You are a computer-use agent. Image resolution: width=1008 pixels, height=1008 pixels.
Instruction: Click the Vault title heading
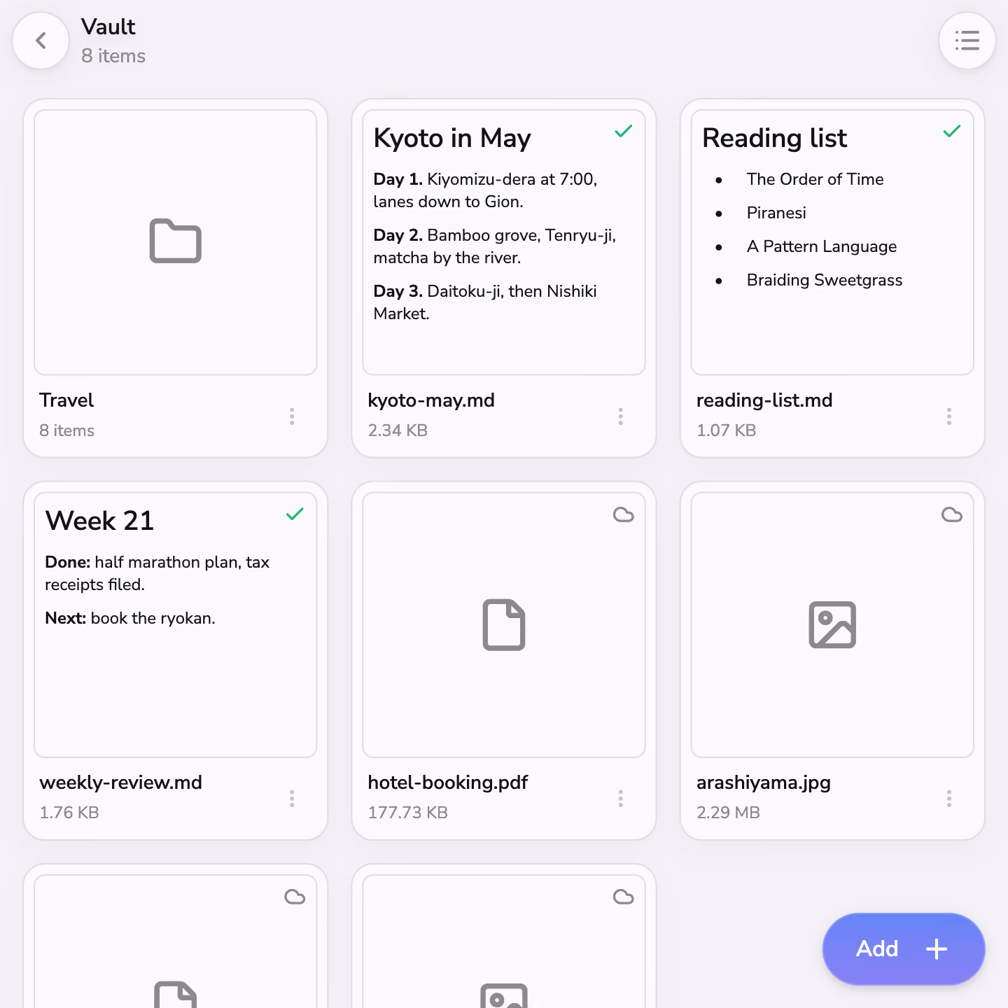108,27
